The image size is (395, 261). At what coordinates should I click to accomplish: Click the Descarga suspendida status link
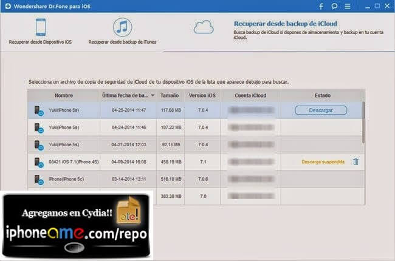323,162
